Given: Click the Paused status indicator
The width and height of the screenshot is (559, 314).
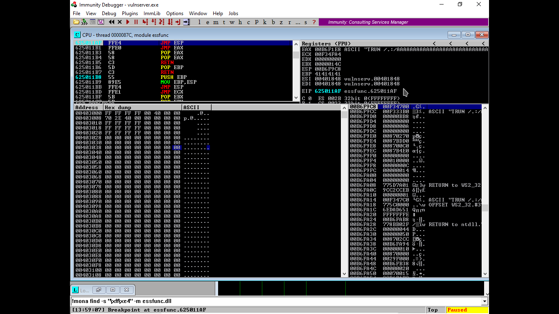Looking at the screenshot, I should click(x=467, y=310).
